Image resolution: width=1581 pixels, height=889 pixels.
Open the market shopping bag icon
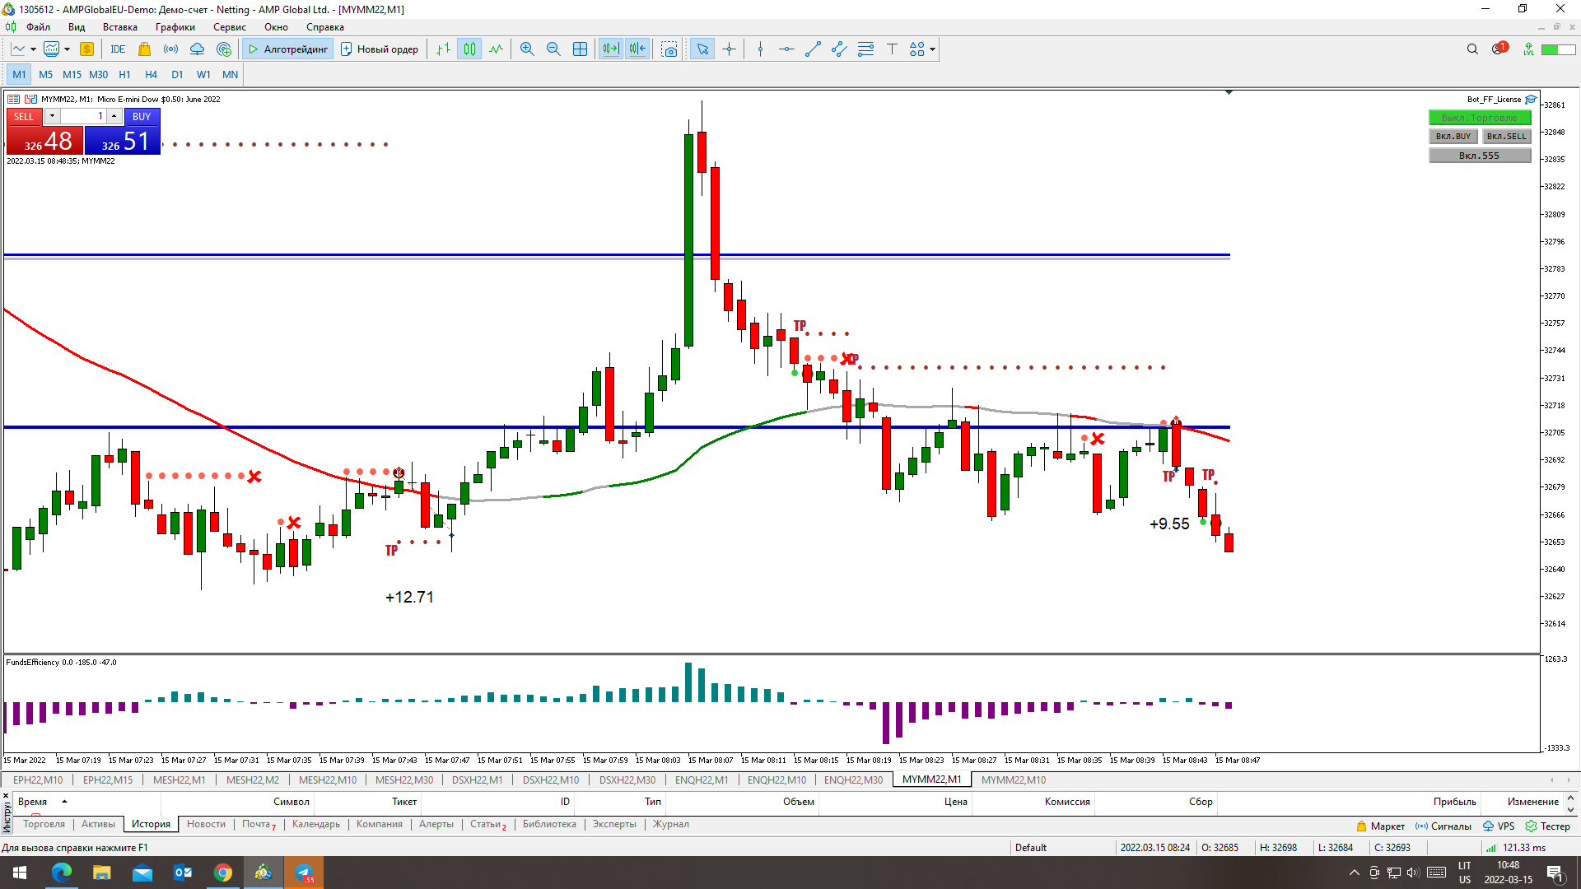(144, 49)
